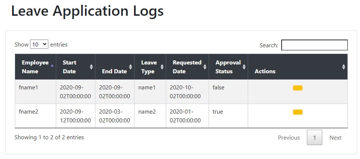Select the 'false' approval status cell
Viewport: 360px width, 159px height.
(x=218, y=88)
